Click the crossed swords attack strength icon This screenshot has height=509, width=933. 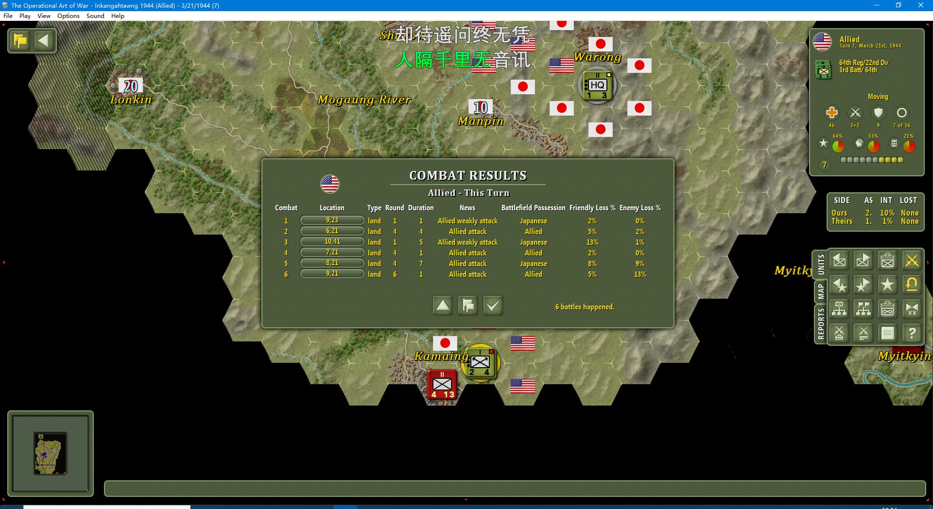pos(855,113)
